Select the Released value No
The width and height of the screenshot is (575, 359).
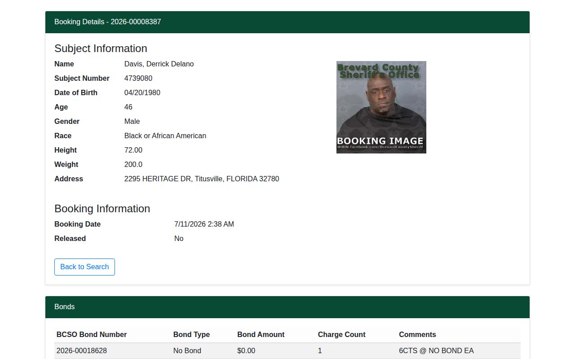179,239
